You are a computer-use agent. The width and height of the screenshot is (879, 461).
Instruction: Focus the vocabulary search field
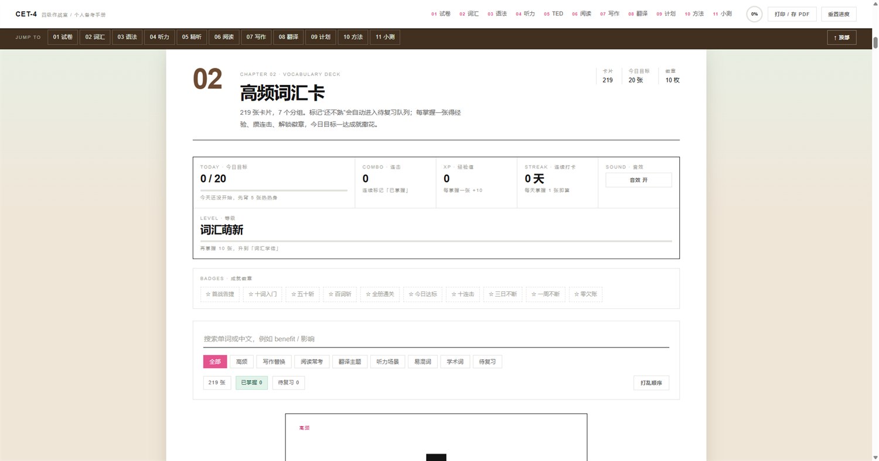(436, 339)
